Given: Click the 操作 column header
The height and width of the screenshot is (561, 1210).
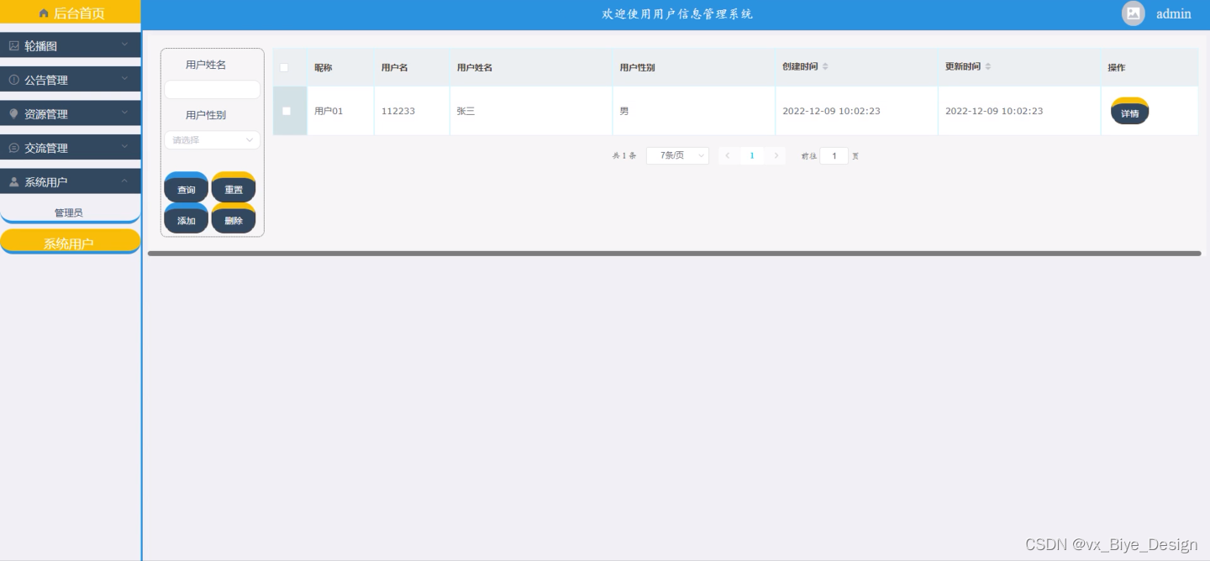Looking at the screenshot, I should 1117,67.
